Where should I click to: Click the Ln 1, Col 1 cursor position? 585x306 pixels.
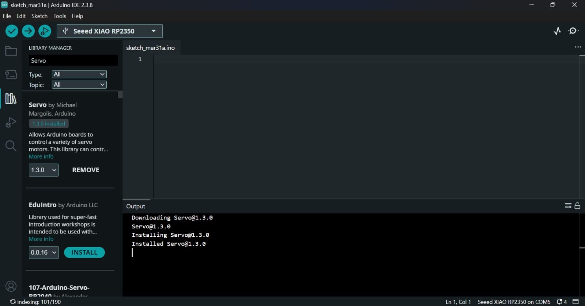[x=458, y=302]
